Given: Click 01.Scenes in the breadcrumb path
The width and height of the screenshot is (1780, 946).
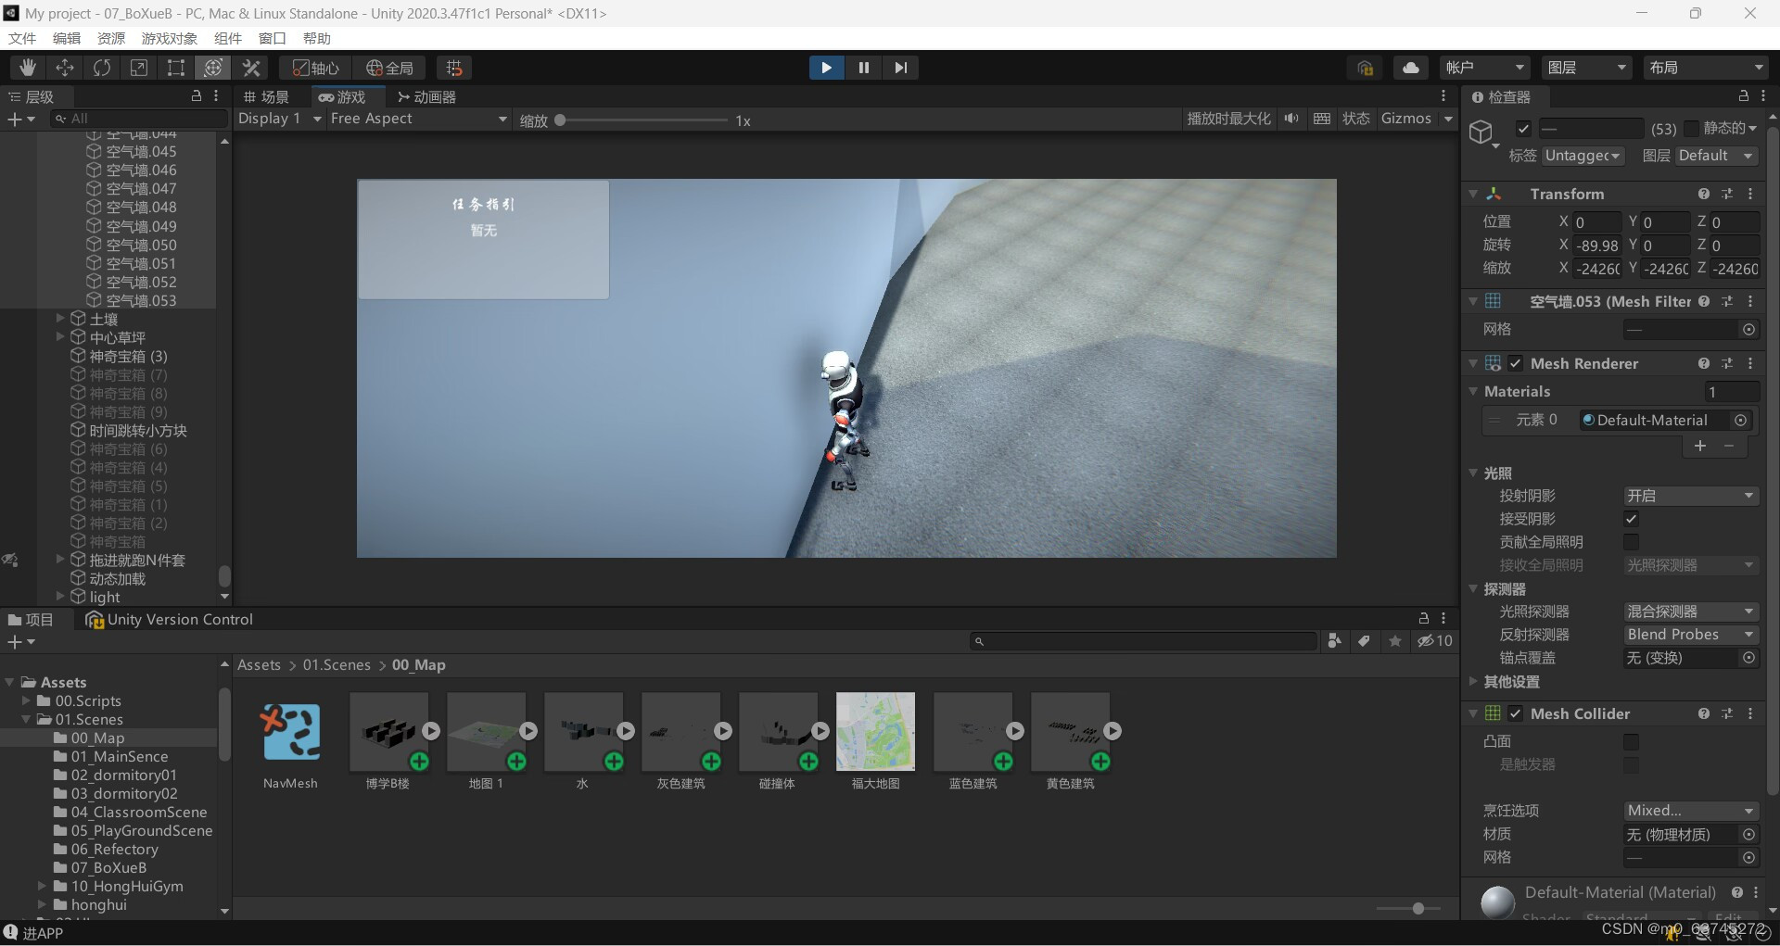Looking at the screenshot, I should pyautogui.click(x=337, y=665).
